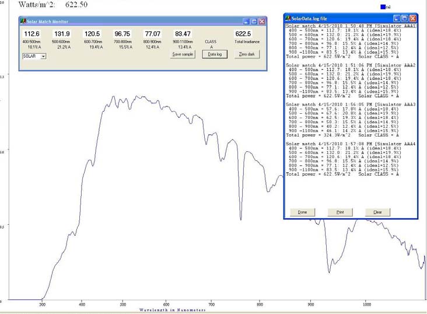Screen dimensions: 427x314
Task: Print the solar data log
Action: pyautogui.click(x=340, y=212)
